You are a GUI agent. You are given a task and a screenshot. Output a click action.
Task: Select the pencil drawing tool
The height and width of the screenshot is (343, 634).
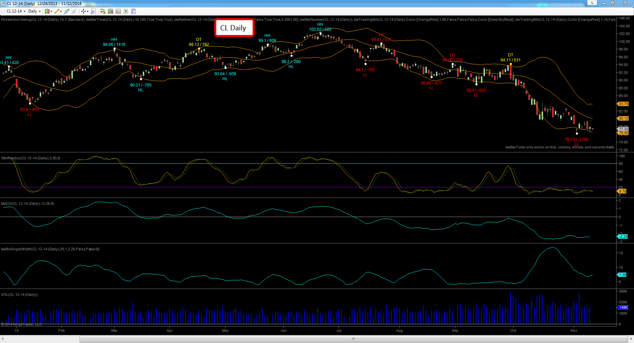[x=57, y=11]
